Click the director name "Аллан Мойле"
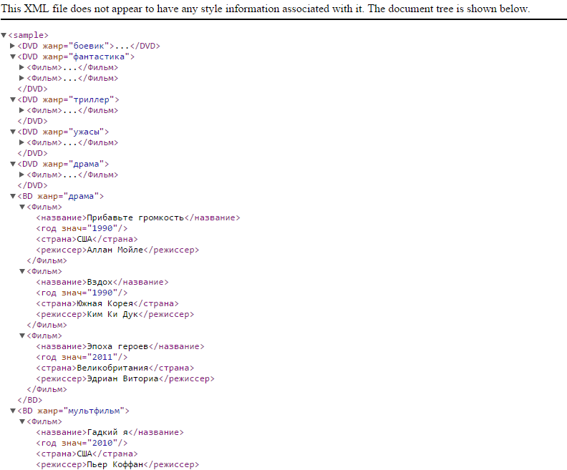This screenshot has height=470, width=567. pos(115,250)
